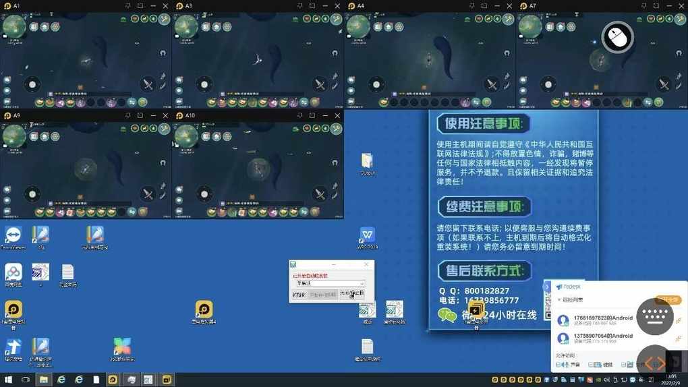The width and height of the screenshot is (688, 387).
Task: Toggle the sound permission checkbox in ToDesk
Action: 558,365
